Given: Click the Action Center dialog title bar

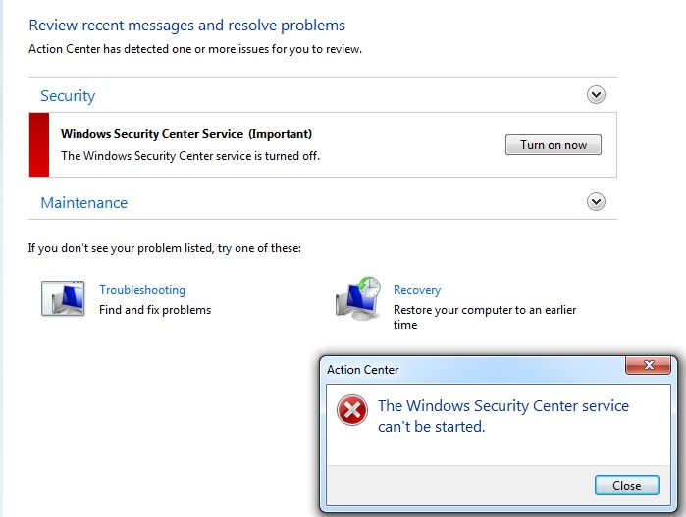Looking at the screenshot, I should pyautogui.click(x=476, y=370).
